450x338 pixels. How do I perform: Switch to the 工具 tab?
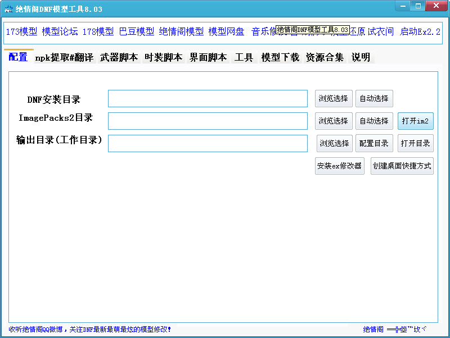[244, 57]
